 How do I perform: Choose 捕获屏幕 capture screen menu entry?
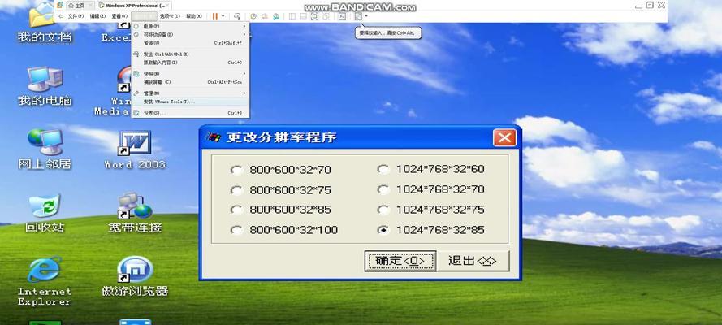(x=190, y=82)
